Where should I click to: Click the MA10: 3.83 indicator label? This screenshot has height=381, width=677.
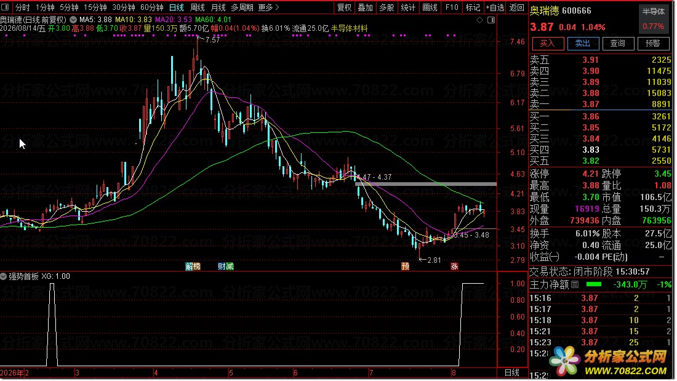[134, 20]
